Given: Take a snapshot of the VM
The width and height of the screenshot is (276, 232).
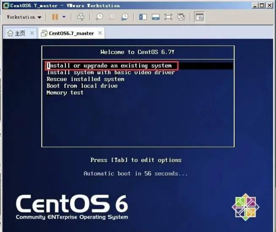Looking at the screenshot, I should [99, 17].
